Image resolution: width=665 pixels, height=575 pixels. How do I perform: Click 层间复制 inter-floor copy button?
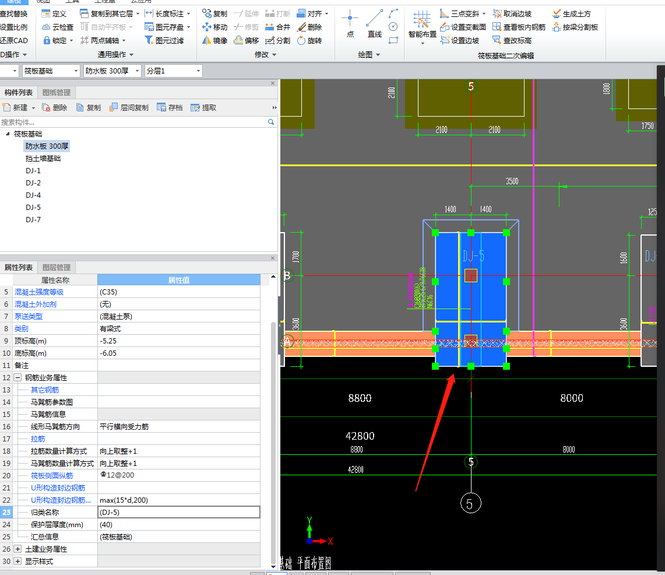(129, 108)
